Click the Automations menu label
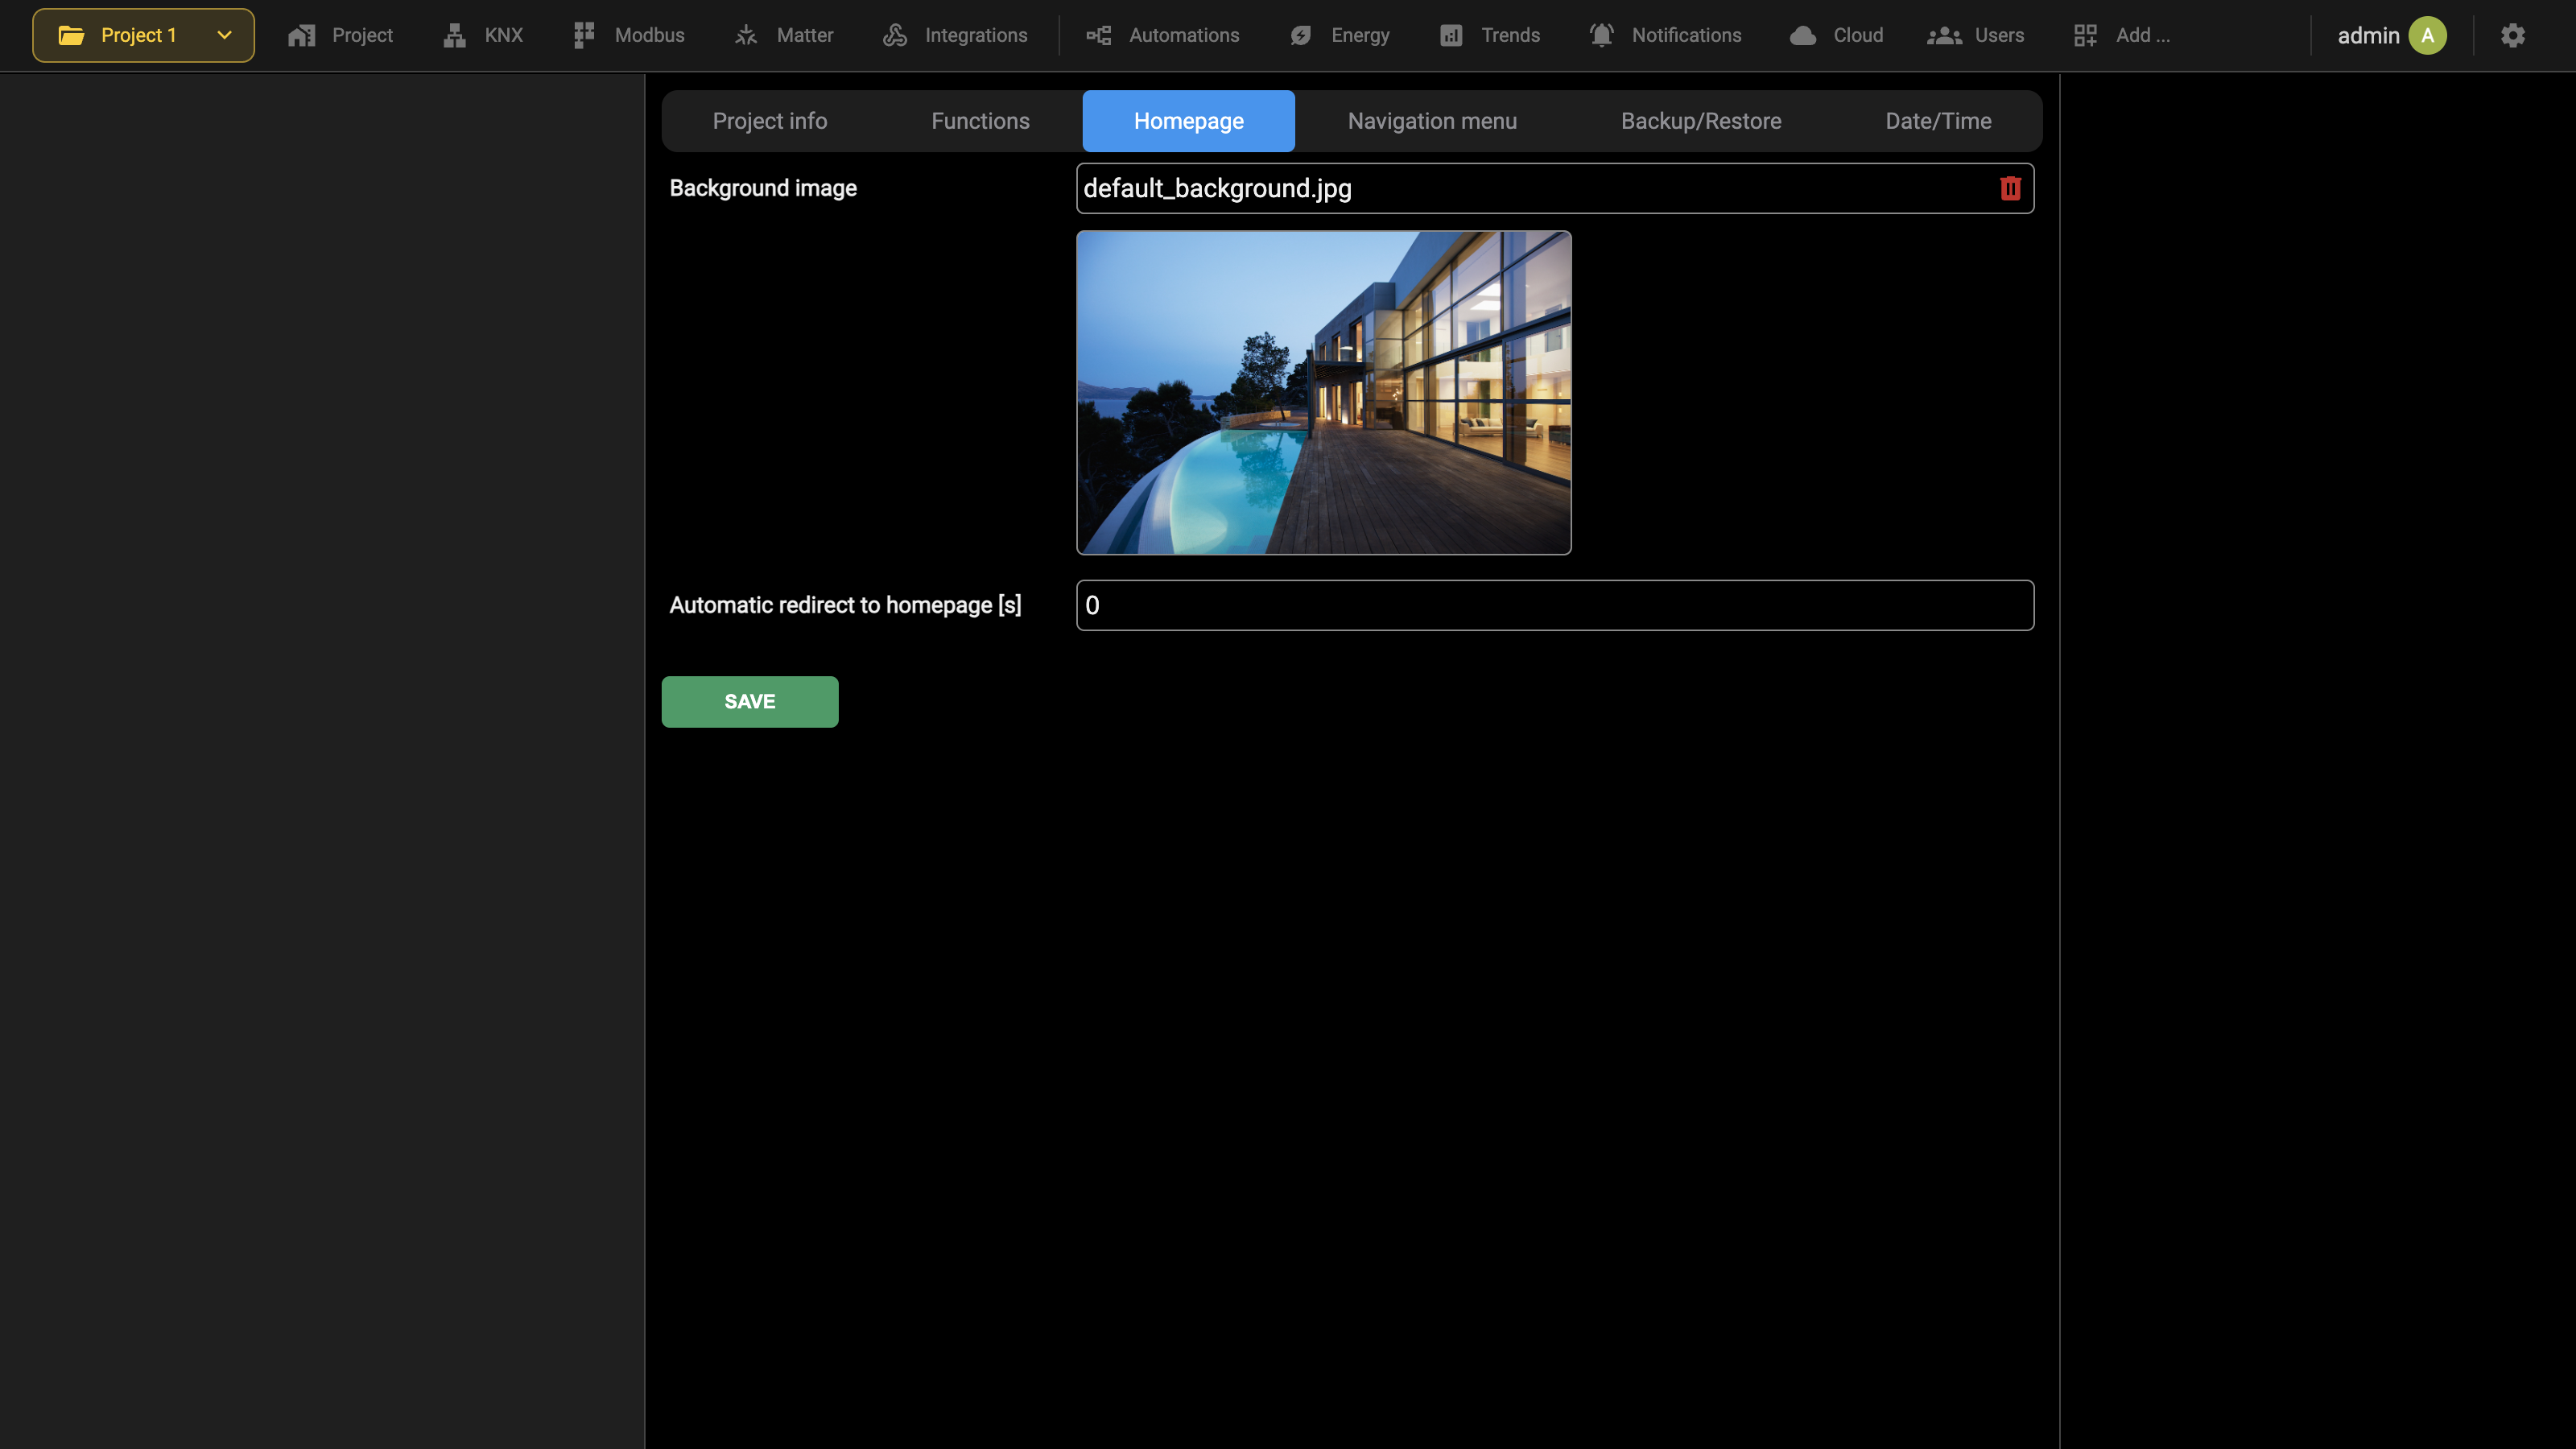Viewport: 2576px width, 1449px height. [x=1184, y=35]
